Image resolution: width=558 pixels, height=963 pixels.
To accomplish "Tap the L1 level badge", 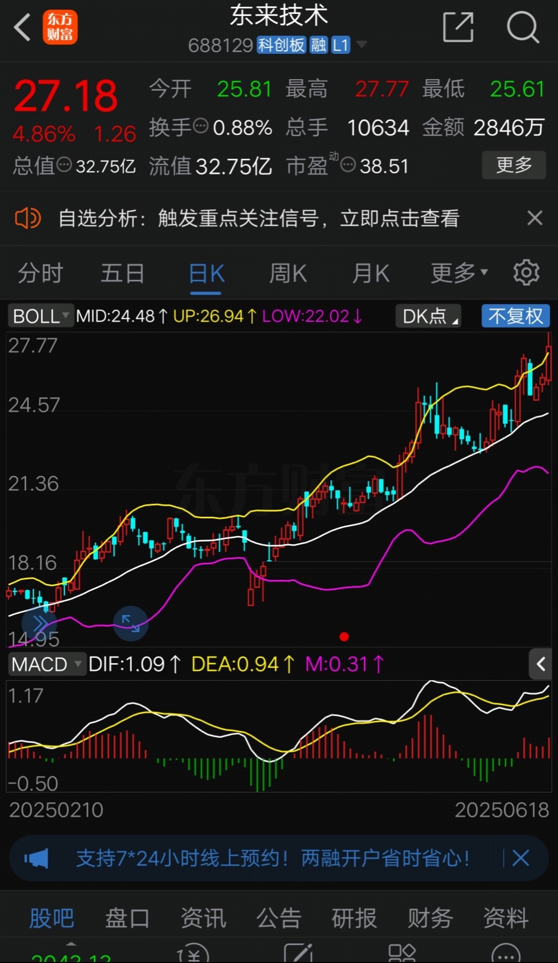I will 341,45.
